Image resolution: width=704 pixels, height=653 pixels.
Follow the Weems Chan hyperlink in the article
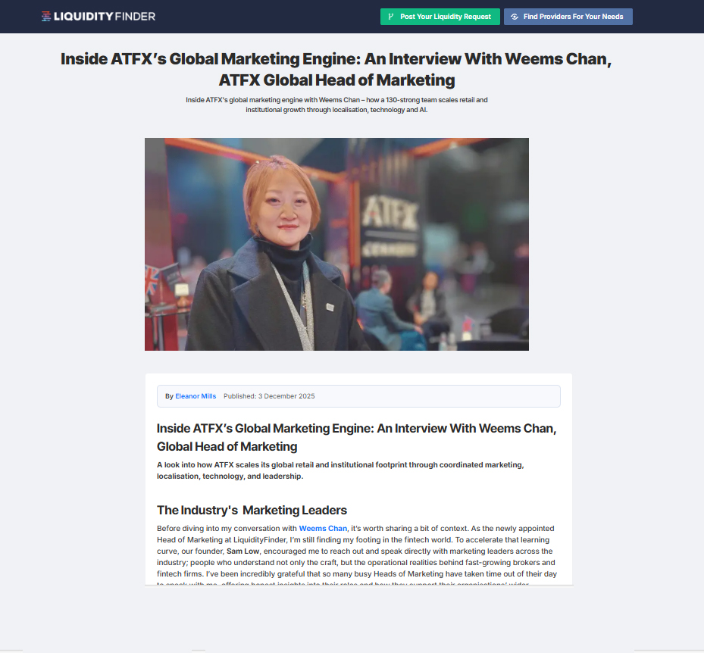[x=323, y=528]
